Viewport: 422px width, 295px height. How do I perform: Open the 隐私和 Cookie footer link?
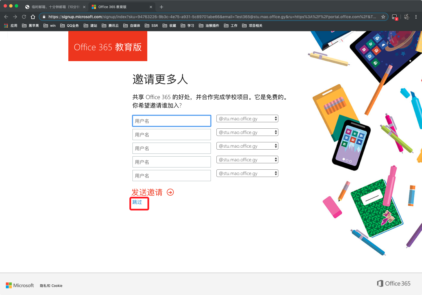pyautogui.click(x=51, y=286)
